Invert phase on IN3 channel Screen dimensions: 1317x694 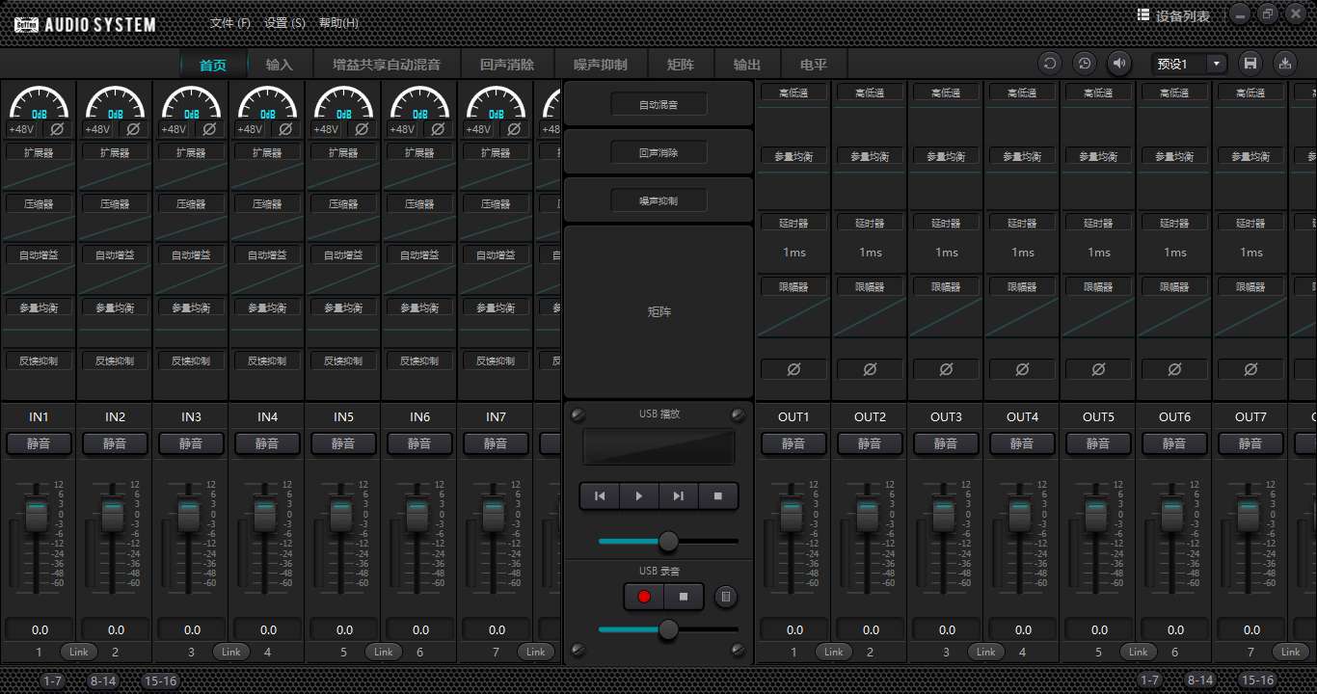209,129
